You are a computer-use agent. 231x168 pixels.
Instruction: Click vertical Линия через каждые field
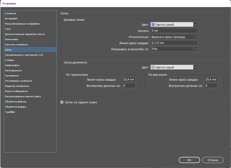(211, 79)
